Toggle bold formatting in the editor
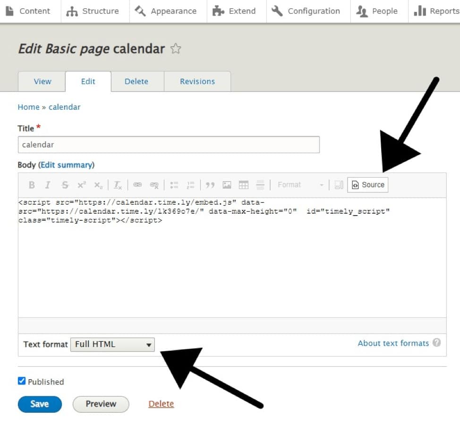The image size is (460, 425). tap(31, 185)
